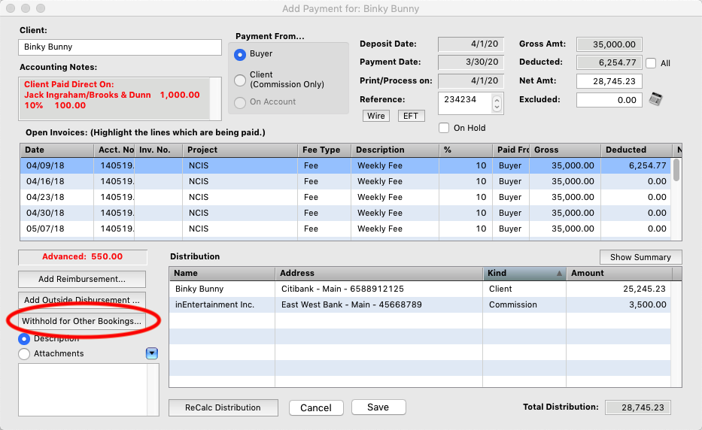702x430 pixels.
Task: Click the Print/Process on date field
Action: (471, 81)
